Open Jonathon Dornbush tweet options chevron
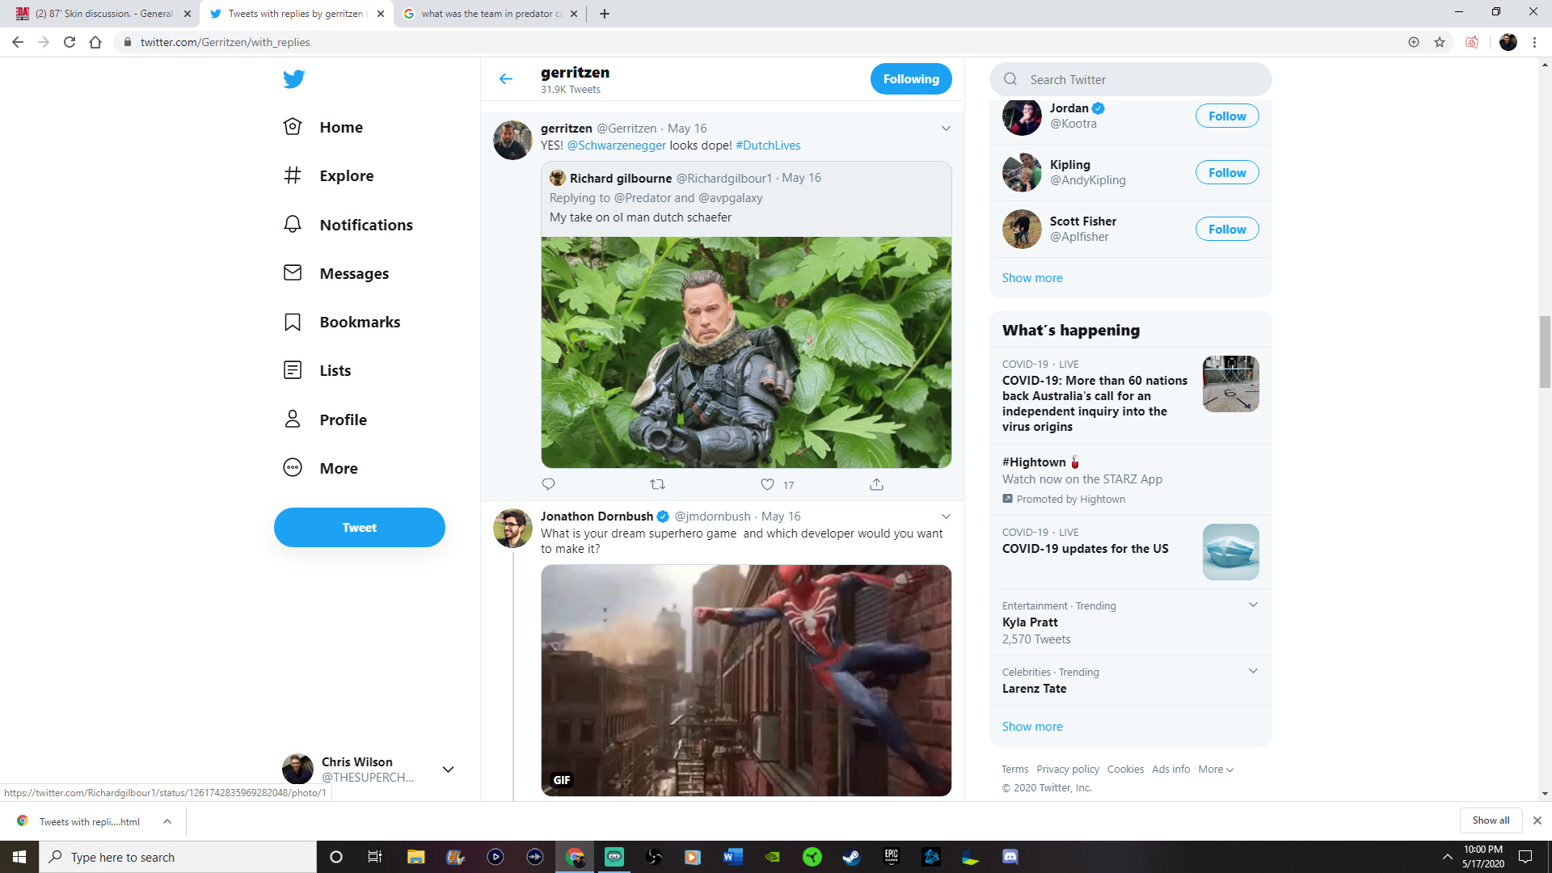The image size is (1552, 873). click(x=946, y=517)
